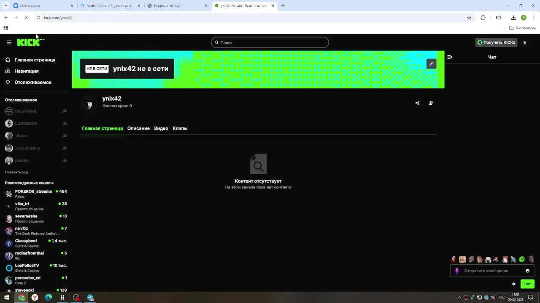
Task: Switch to the Главная страница channel tab
Action: pos(102,128)
